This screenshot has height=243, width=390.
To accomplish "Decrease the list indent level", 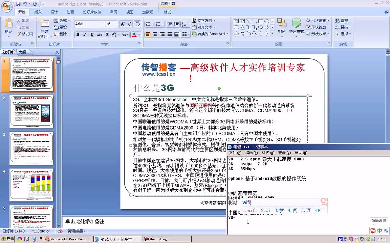I will click(169, 24).
